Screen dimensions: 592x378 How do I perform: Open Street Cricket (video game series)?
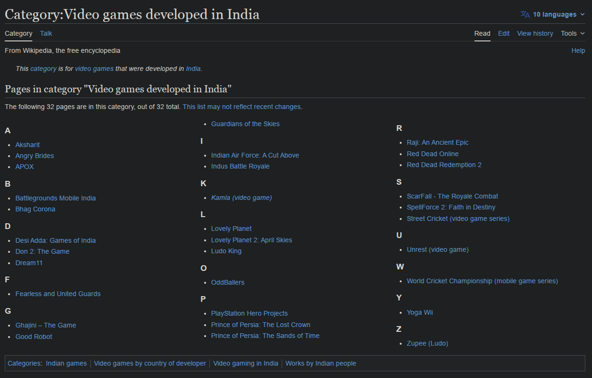tap(458, 219)
